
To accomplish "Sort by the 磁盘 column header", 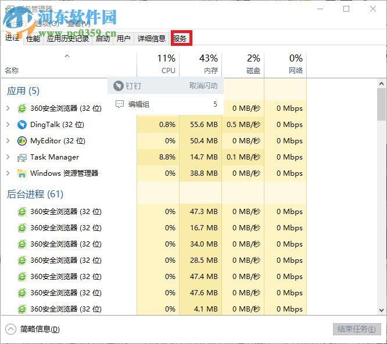I will coord(243,64).
